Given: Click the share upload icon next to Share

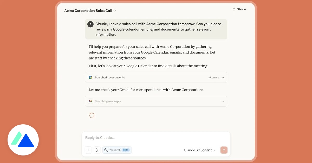Looking at the screenshot, I should click(234, 9).
